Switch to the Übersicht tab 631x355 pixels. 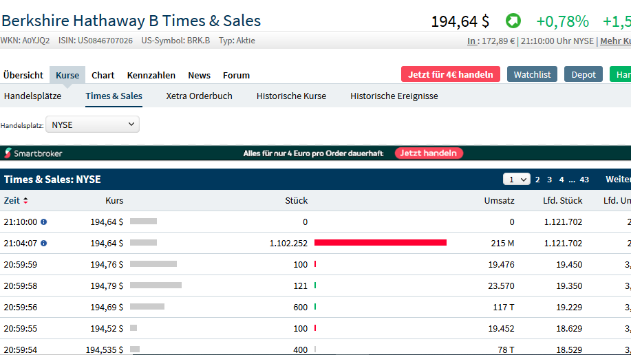23,76
